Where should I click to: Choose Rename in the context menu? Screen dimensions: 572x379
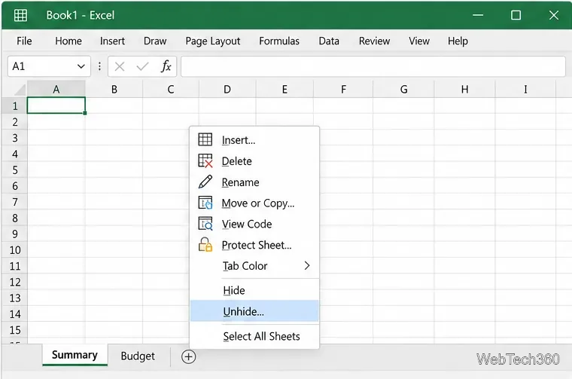(254, 182)
